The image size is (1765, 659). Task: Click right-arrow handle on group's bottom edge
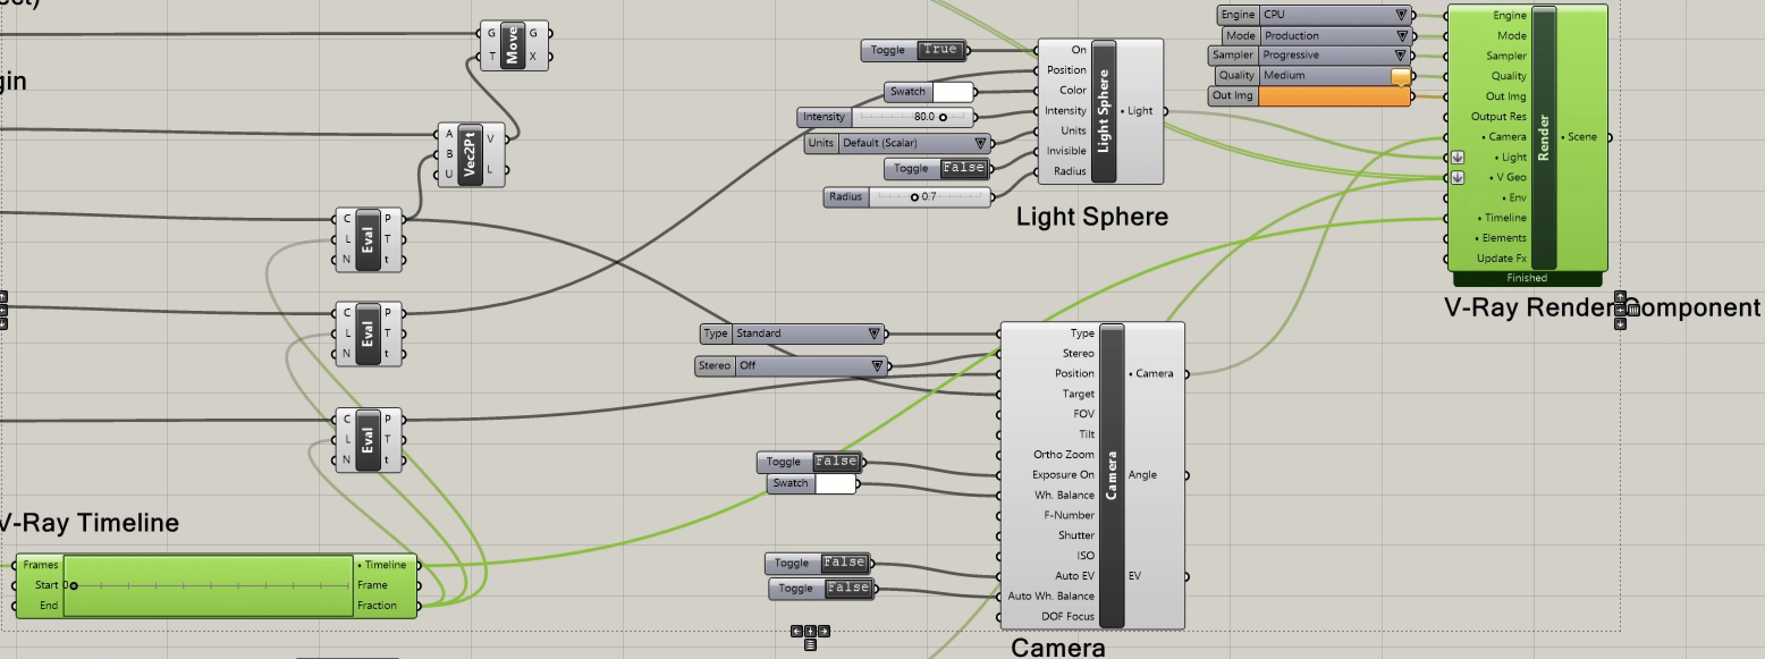824,631
